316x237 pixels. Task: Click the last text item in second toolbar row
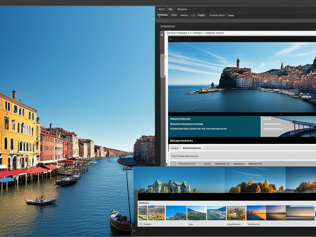[231, 15]
